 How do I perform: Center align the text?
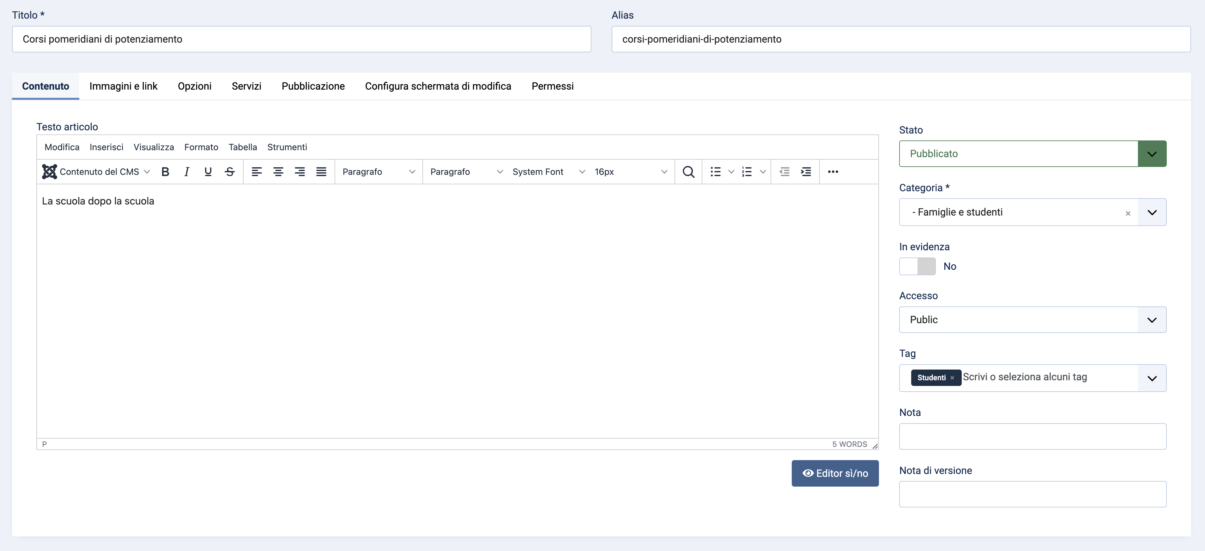tap(278, 171)
